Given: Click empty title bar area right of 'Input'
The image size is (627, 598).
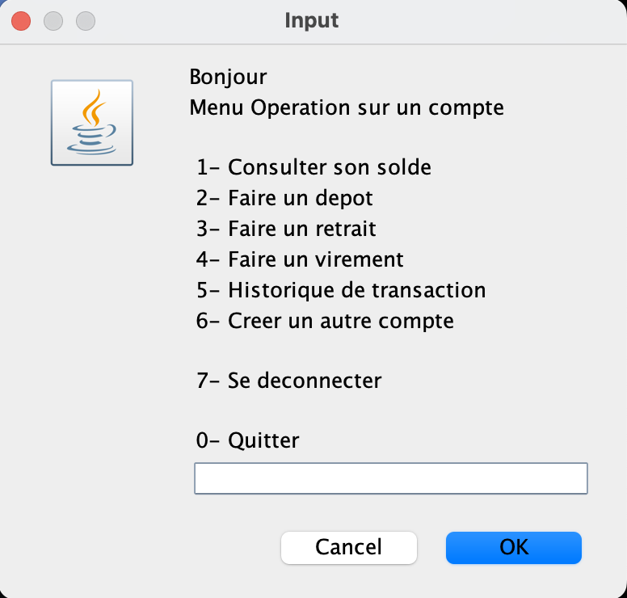Looking at the screenshot, I should tap(485, 20).
